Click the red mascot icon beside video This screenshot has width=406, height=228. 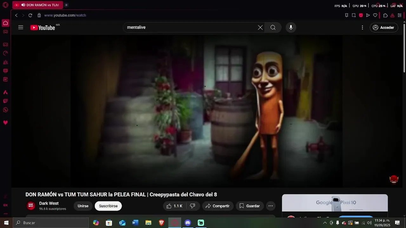[394, 179]
